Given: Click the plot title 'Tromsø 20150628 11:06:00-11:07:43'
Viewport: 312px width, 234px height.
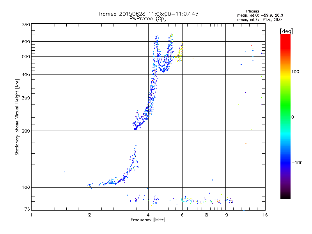Looking at the screenshot, I should tap(148, 14).
